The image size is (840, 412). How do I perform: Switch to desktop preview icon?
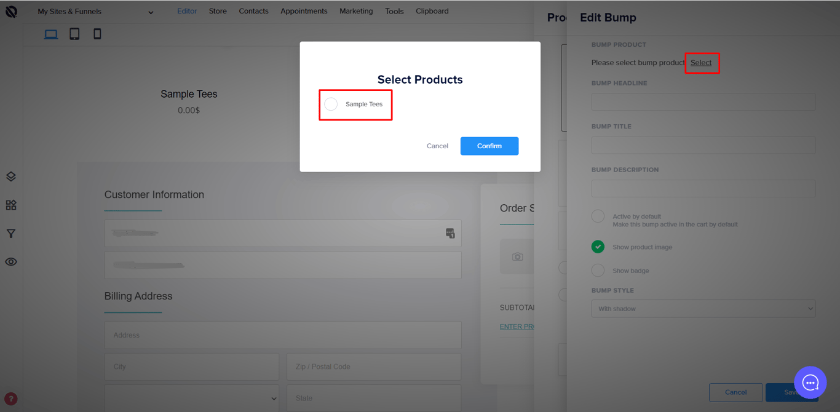tap(51, 34)
